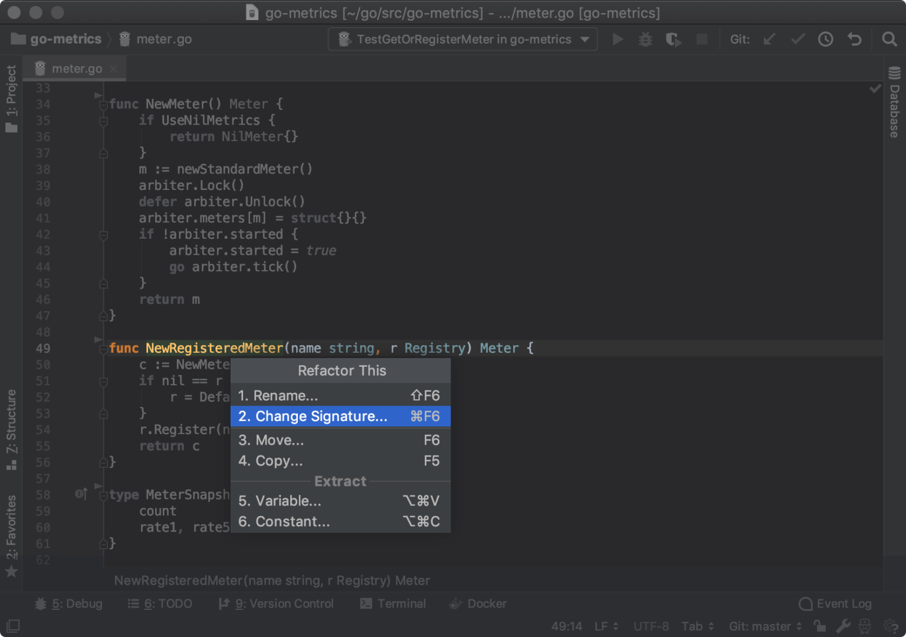Open the wrench icon in status bar
The width and height of the screenshot is (906, 637).
pyautogui.click(x=843, y=626)
